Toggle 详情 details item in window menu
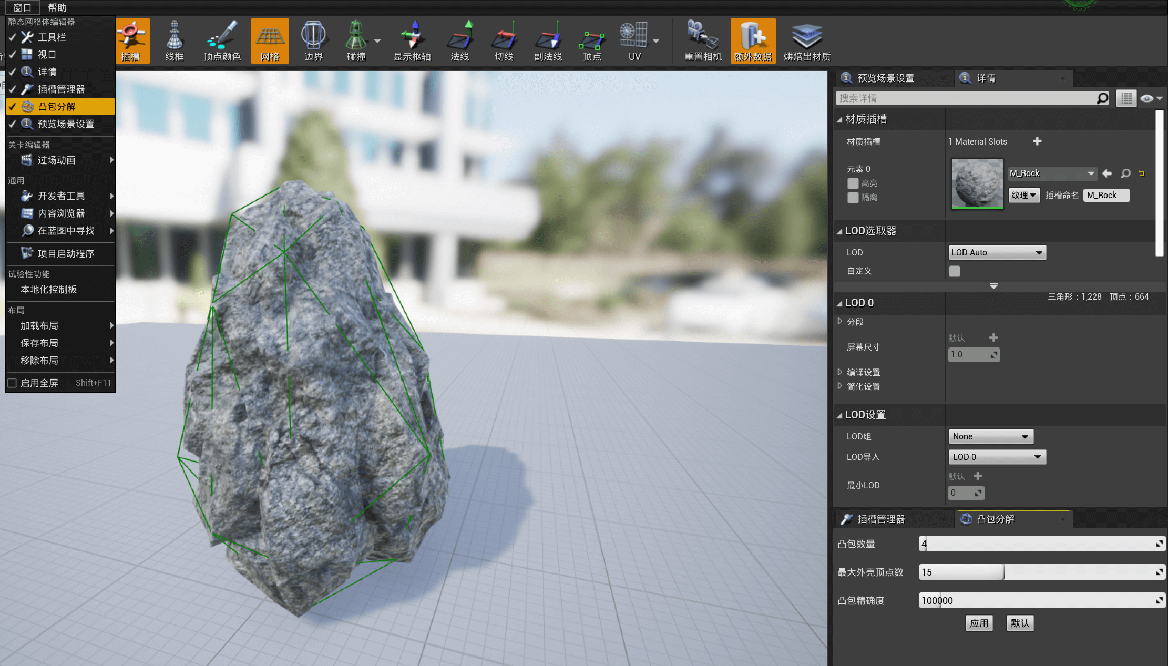Image resolution: width=1168 pixels, height=666 pixels. (x=60, y=71)
